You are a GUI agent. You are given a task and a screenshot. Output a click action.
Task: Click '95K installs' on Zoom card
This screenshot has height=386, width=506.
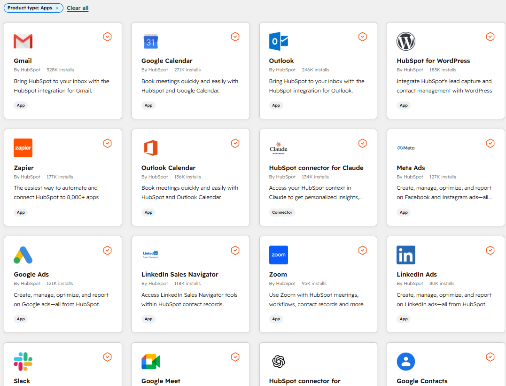[314, 284]
